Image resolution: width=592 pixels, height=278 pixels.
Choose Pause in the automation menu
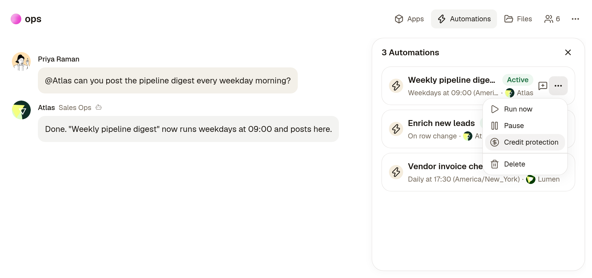pos(525,126)
